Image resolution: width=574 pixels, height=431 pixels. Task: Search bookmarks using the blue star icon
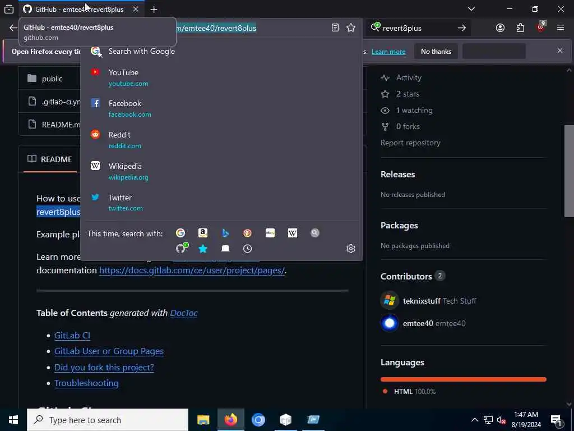tap(203, 249)
